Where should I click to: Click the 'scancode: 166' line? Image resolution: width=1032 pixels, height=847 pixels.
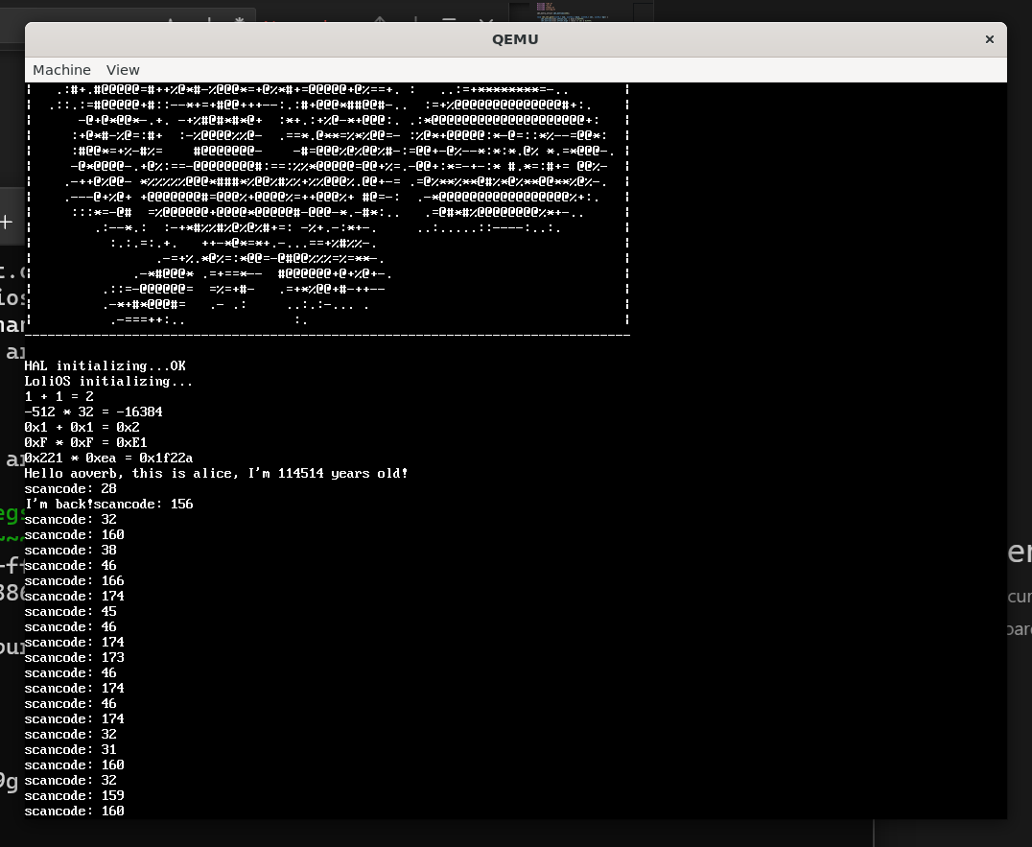tap(74, 580)
